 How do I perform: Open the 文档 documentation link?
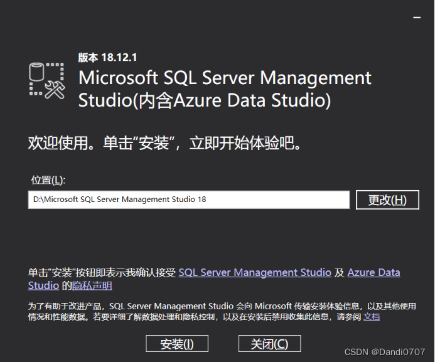[371, 317]
